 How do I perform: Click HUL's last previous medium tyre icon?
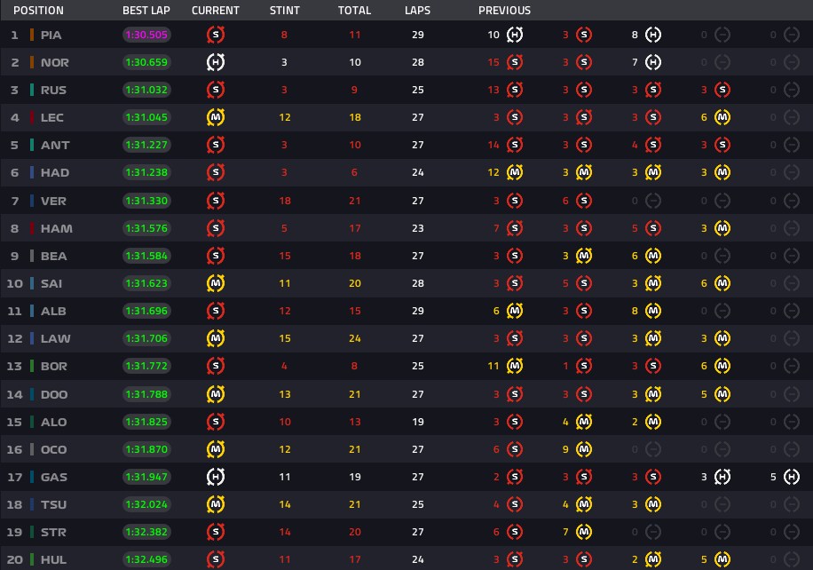pos(722,559)
